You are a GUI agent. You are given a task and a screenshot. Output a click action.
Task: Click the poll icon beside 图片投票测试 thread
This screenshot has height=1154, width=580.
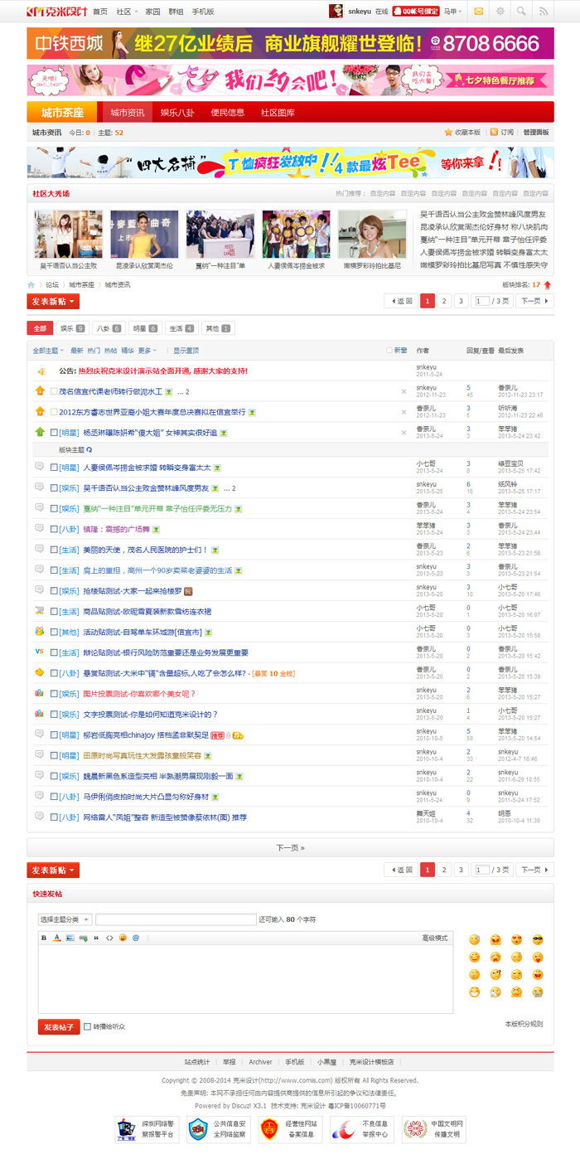[39, 693]
